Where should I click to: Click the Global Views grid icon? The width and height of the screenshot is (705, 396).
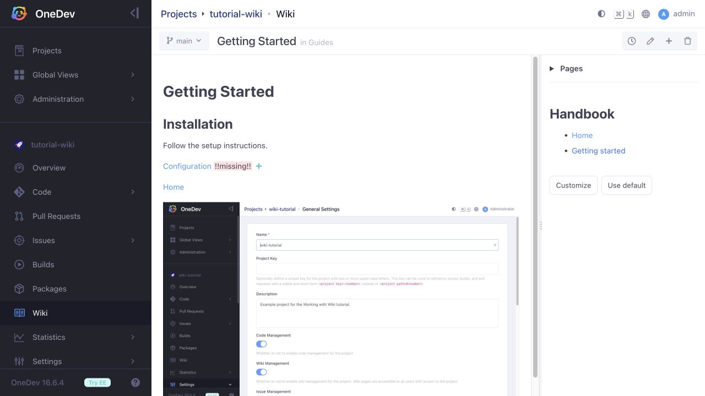coord(19,75)
